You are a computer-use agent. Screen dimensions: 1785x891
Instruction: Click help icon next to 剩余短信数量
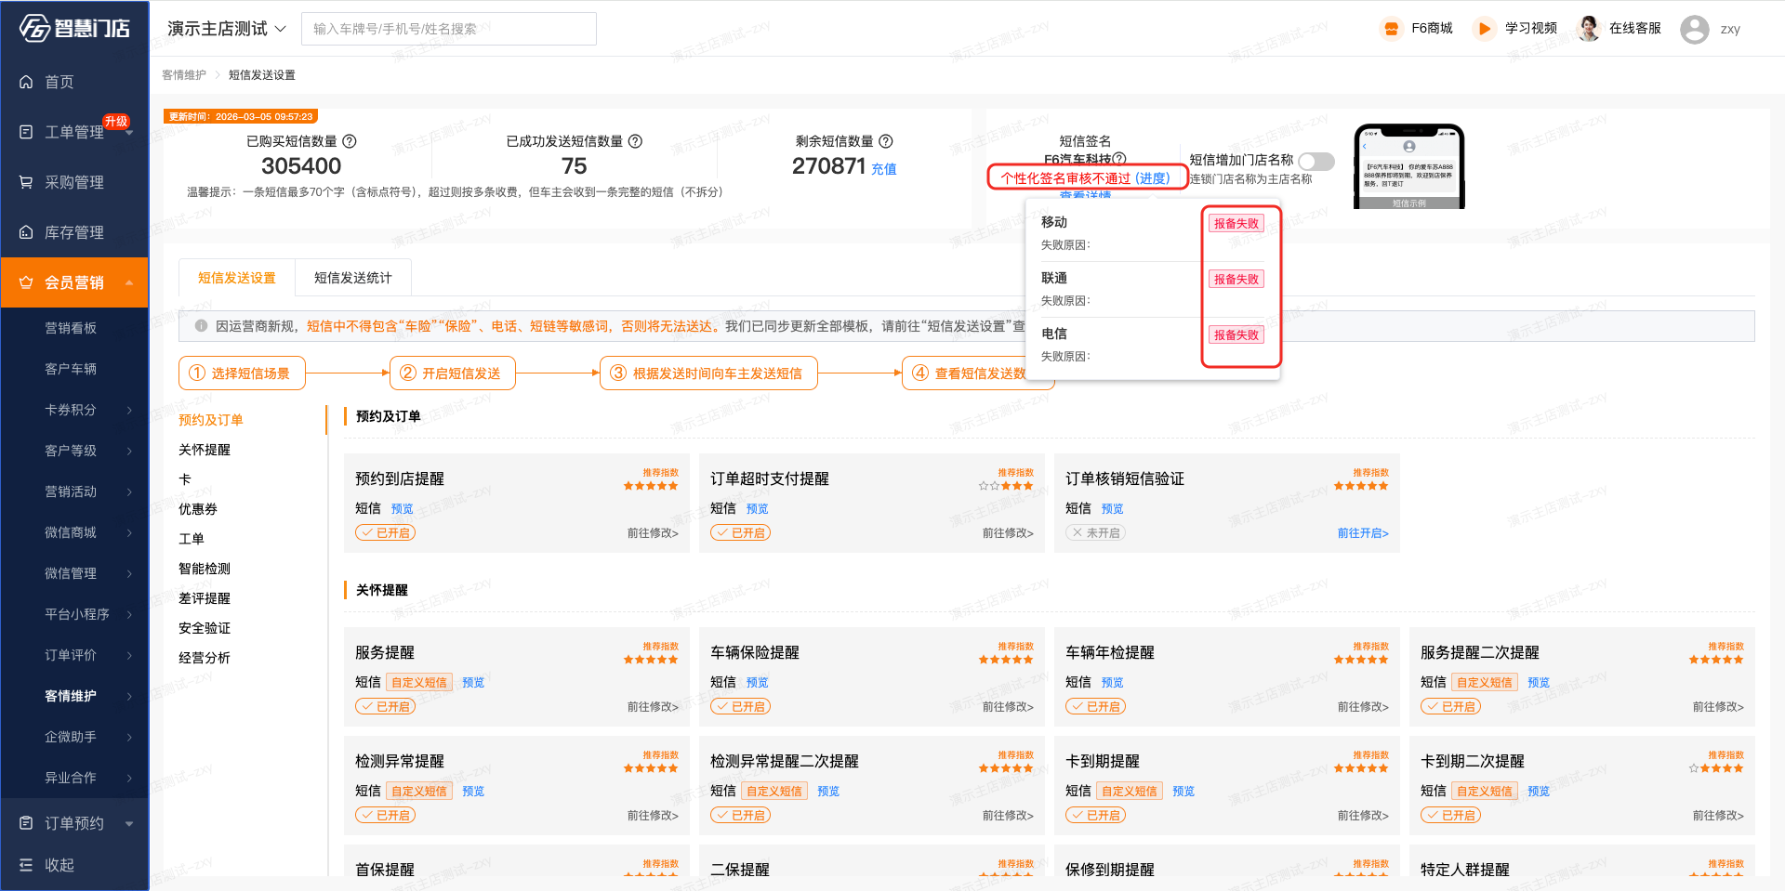click(x=886, y=141)
